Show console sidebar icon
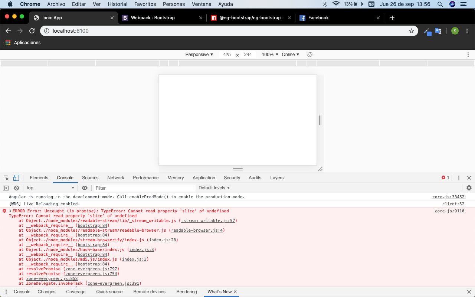 tap(6, 188)
